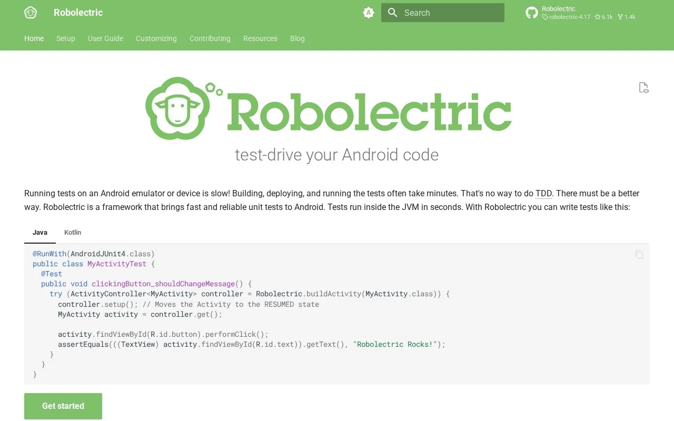Click MyActivityTest class name in the code
Viewport: 674px width, 421px height.
(117, 264)
